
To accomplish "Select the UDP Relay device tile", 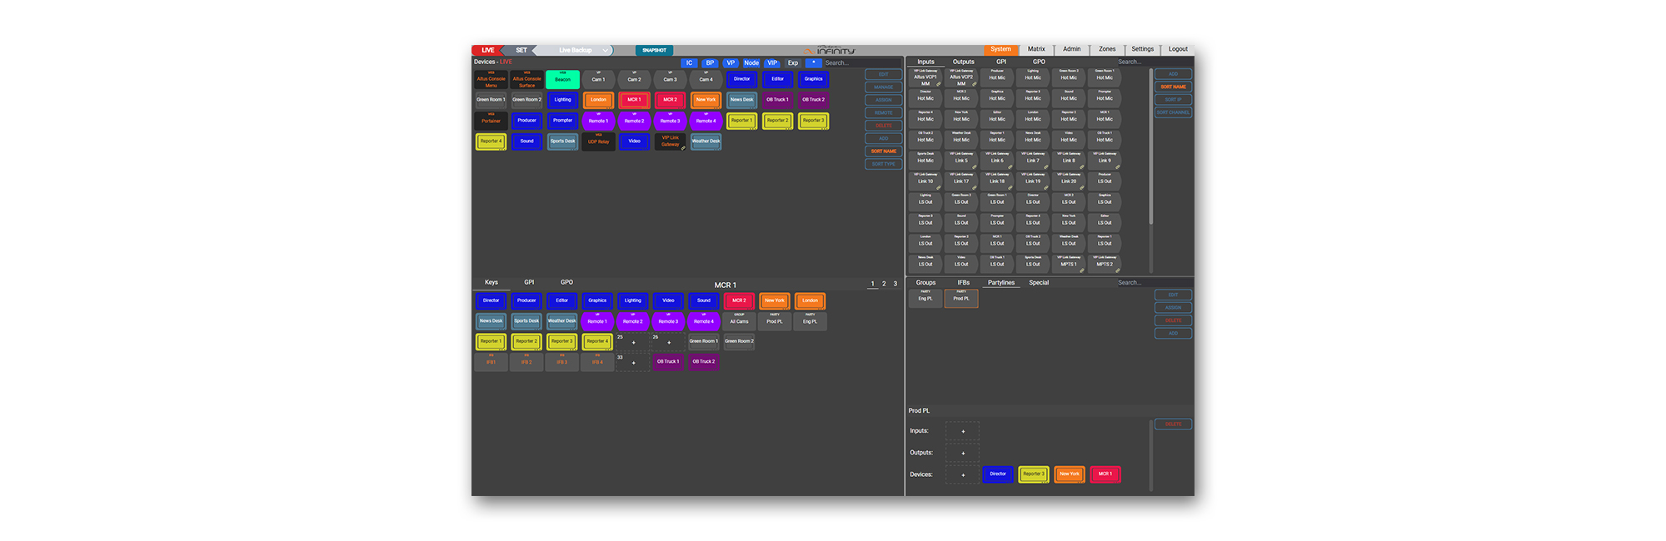I will (x=598, y=141).
